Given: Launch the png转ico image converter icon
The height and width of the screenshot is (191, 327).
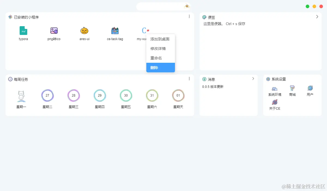Looking at the screenshot, I should (x=54, y=31).
